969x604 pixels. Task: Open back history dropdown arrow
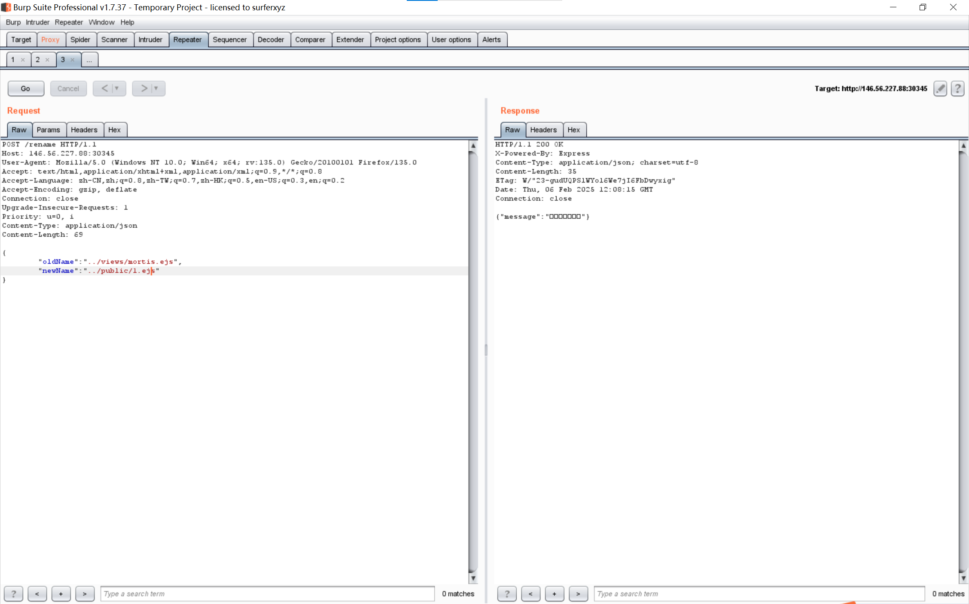click(x=117, y=88)
